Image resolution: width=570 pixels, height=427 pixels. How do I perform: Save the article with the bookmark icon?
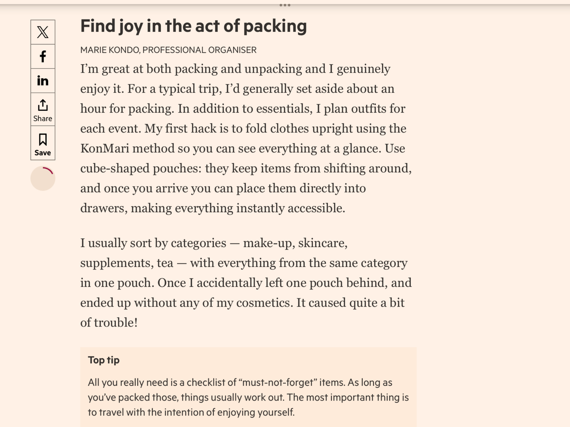(x=43, y=143)
